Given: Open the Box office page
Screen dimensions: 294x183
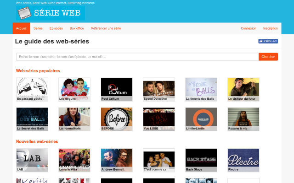Looking at the screenshot, I should [x=77, y=28].
